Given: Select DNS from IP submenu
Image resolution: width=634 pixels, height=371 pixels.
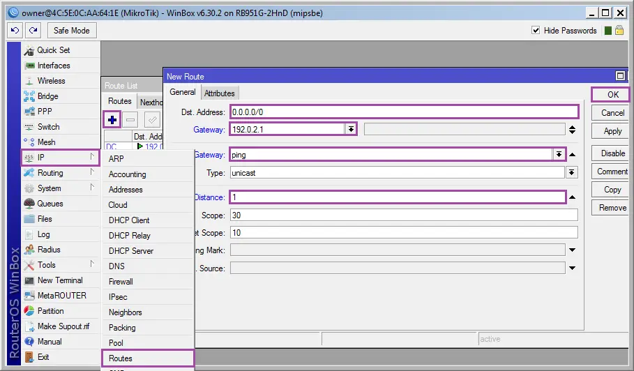Looking at the screenshot, I should coord(148,266).
